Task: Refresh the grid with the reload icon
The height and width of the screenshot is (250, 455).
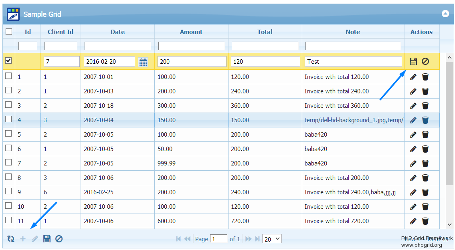Action: 11,239
